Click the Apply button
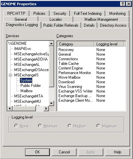The width and height of the screenshot is (133, 159). [91, 152]
